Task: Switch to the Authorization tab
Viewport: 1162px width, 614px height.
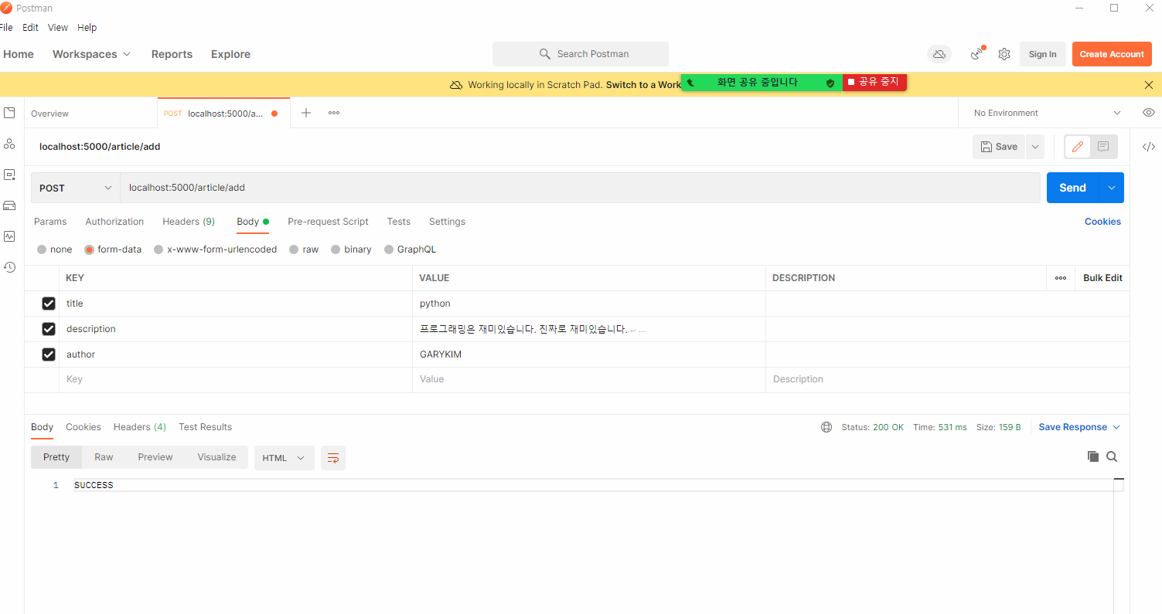Action: point(114,222)
